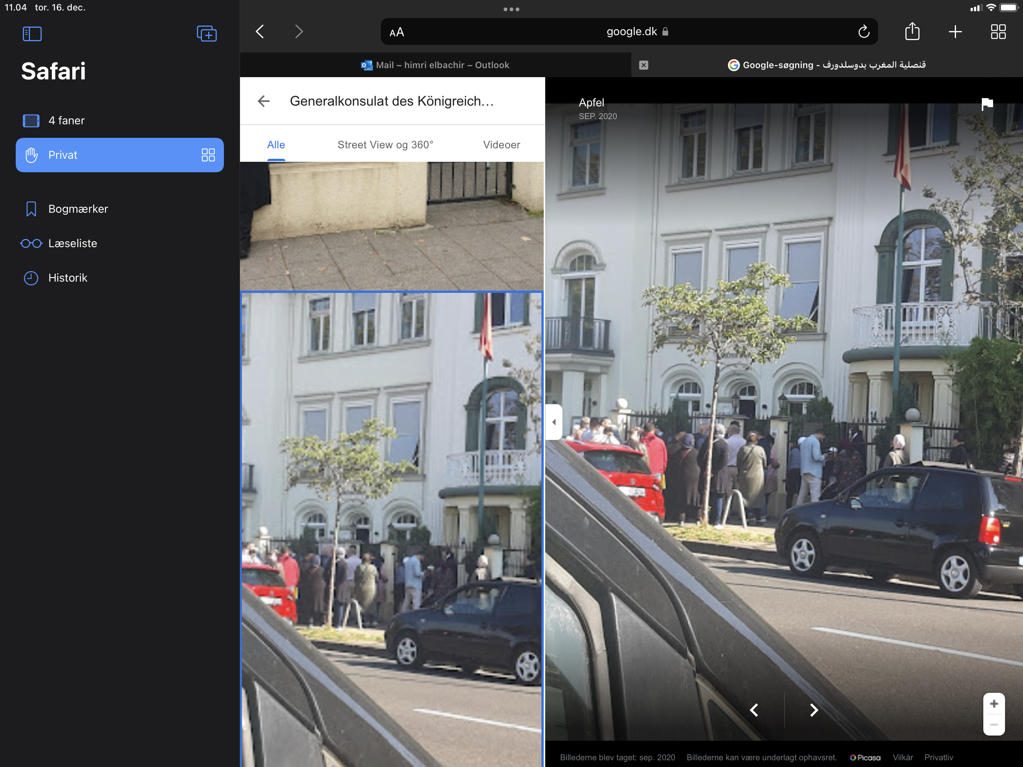1023x767 pixels.
Task: Close the Google-søgning tab
Action: (x=643, y=65)
